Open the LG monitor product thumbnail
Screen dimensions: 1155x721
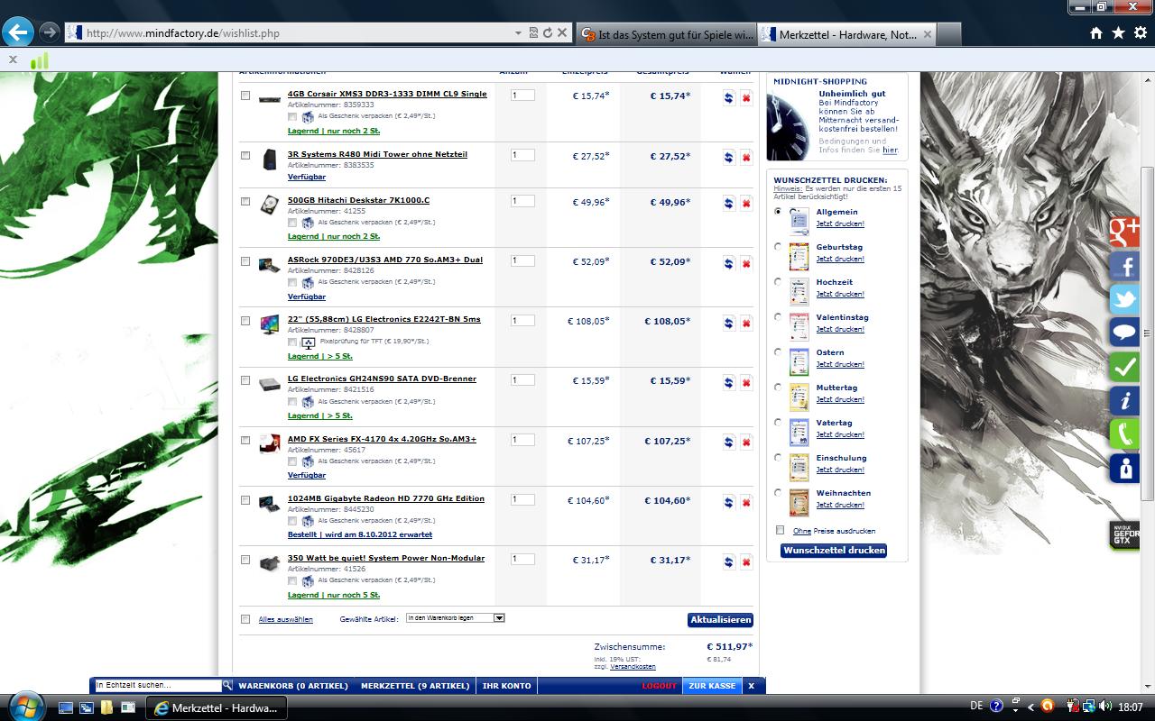[x=269, y=325]
